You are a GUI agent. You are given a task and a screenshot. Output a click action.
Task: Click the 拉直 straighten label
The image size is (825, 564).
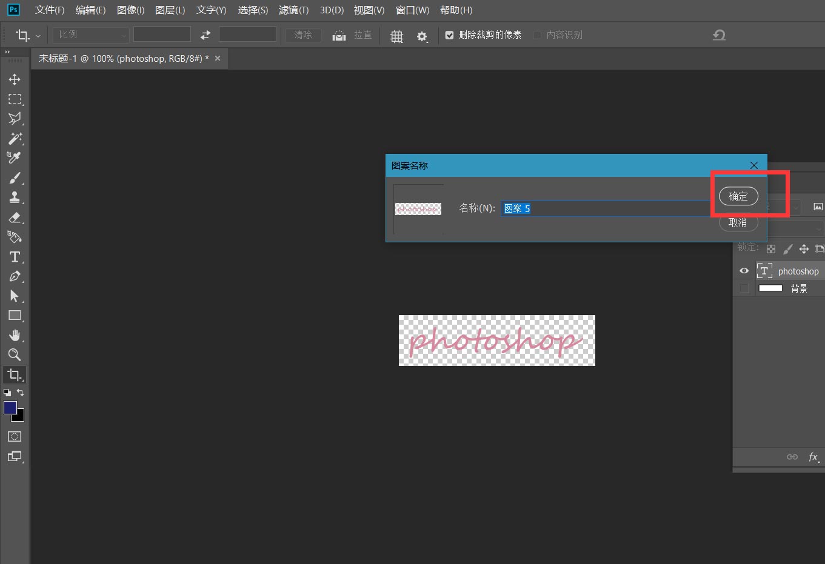[x=363, y=35]
